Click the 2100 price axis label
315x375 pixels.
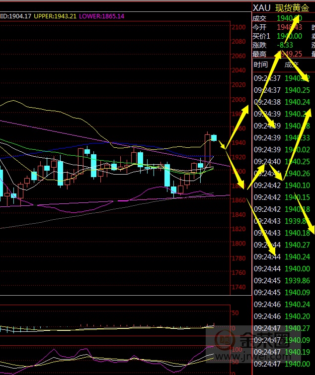pos(238,27)
